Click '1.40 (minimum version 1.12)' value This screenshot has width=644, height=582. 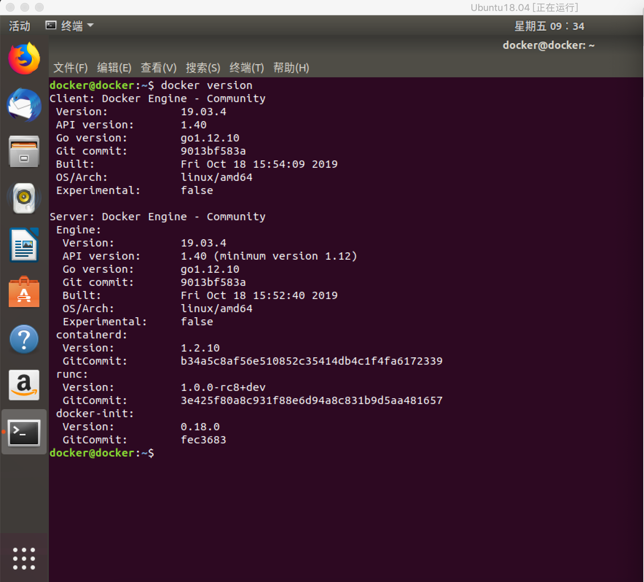click(269, 256)
